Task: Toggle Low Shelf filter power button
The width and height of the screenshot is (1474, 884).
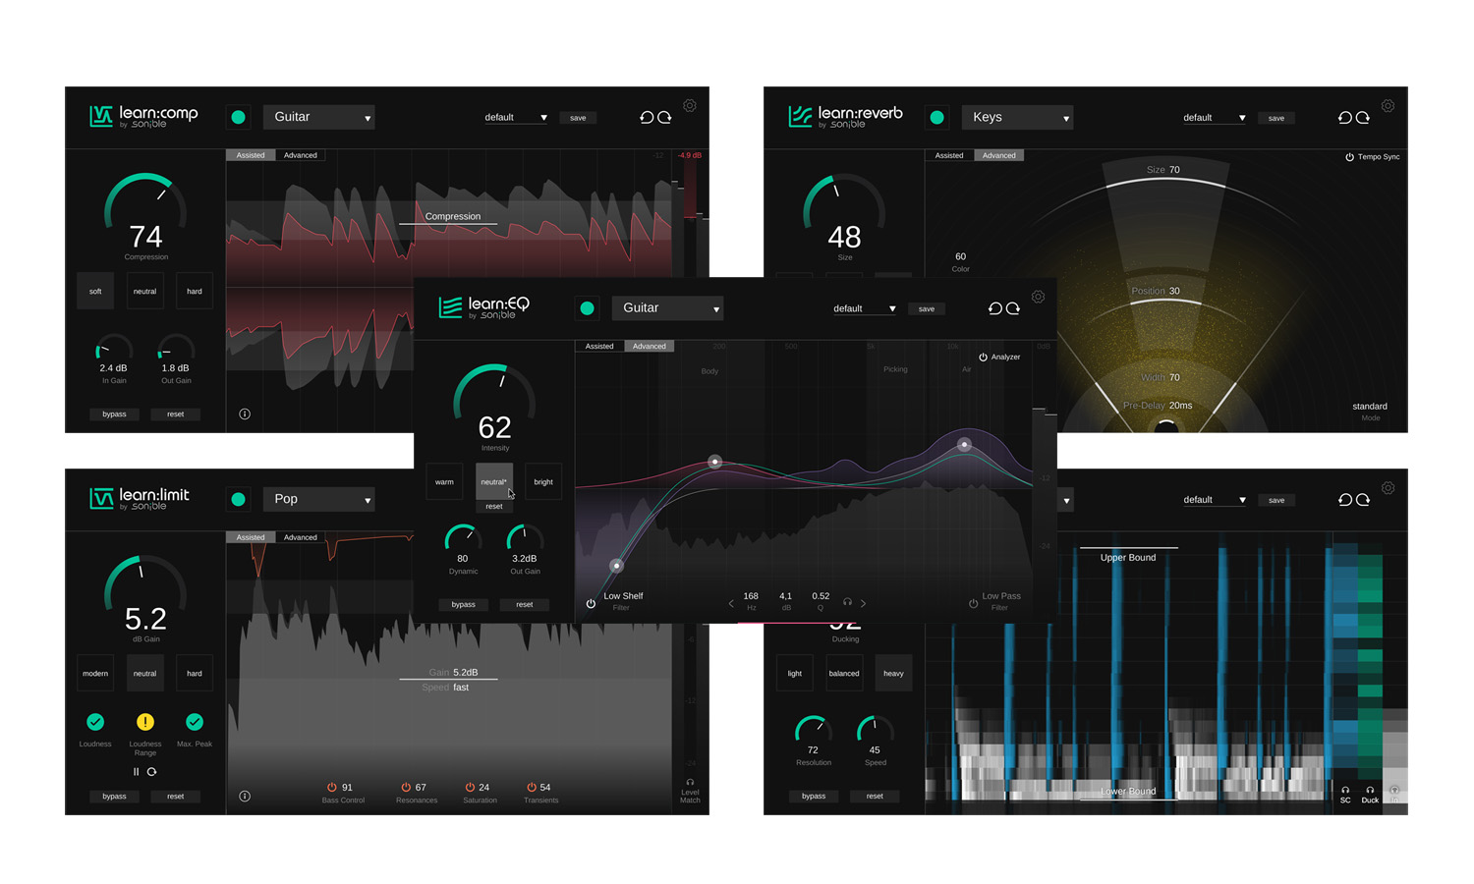Action: [x=591, y=603]
